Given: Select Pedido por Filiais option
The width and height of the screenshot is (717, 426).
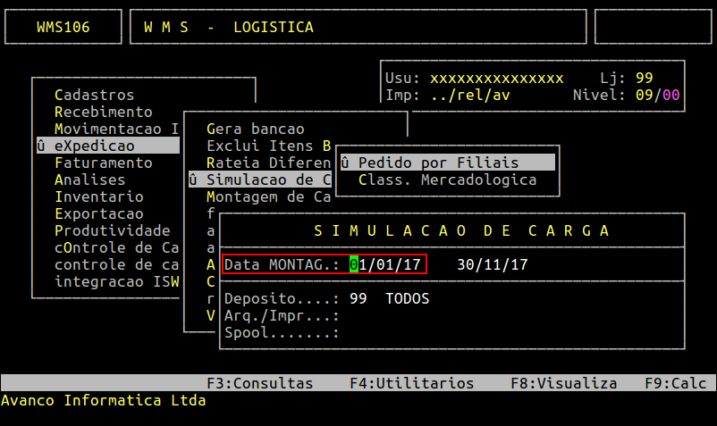Looking at the screenshot, I should (x=448, y=163).
